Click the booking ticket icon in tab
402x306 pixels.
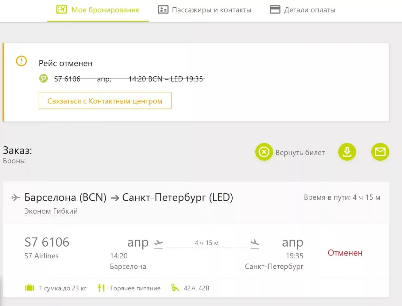pyautogui.click(x=61, y=9)
